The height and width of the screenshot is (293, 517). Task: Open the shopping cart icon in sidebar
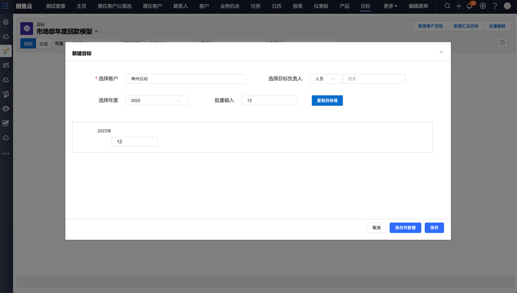(x=6, y=94)
